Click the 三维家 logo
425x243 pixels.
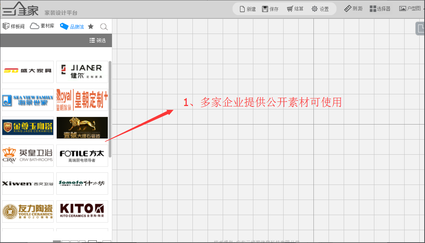[20, 9]
